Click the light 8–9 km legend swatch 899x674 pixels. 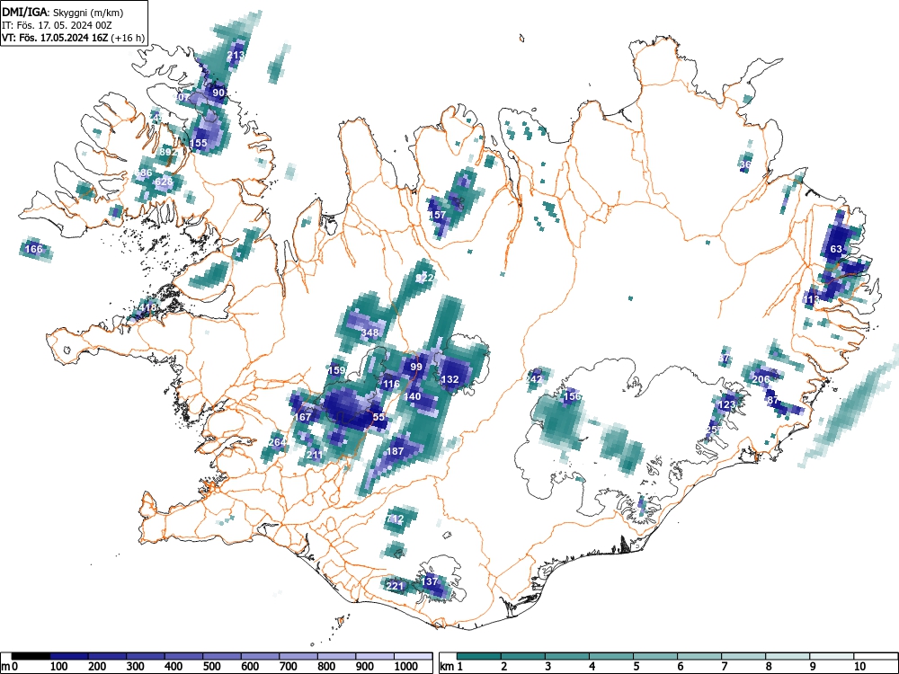pyautogui.click(x=788, y=656)
